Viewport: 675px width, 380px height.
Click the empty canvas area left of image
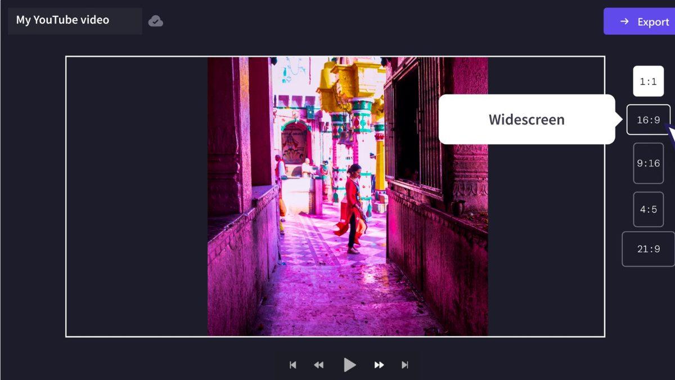click(x=137, y=197)
